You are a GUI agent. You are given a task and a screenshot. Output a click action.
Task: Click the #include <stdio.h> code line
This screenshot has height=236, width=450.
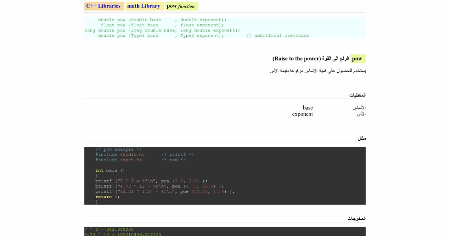(x=120, y=155)
